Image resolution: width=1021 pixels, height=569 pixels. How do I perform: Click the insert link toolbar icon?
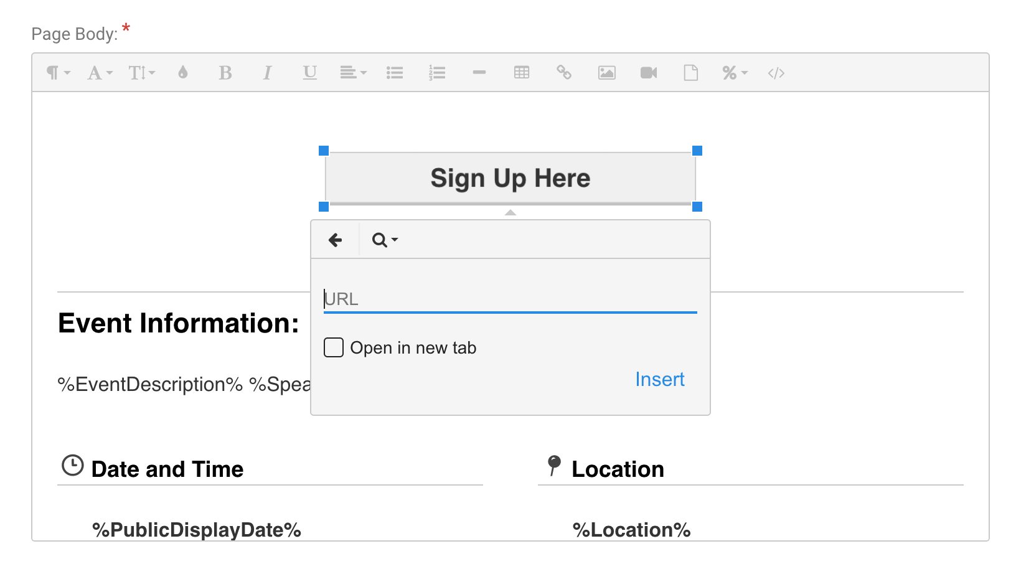(x=564, y=73)
